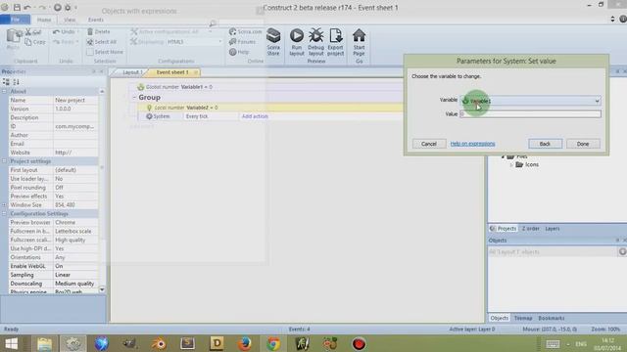Switch to the View ribbon tab
Image resolution: width=627 pixels, height=352 pixels.
[x=70, y=20]
